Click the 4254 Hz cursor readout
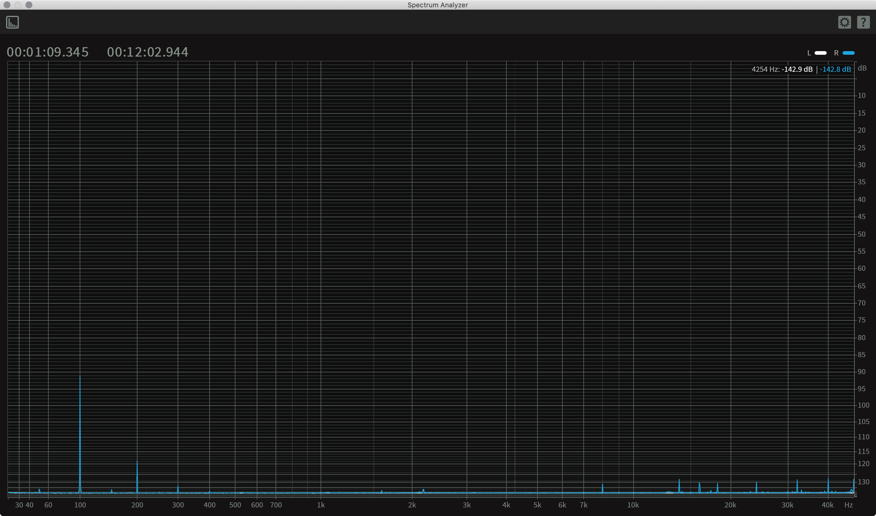This screenshot has height=516, width=876. (x=765, y=69)
